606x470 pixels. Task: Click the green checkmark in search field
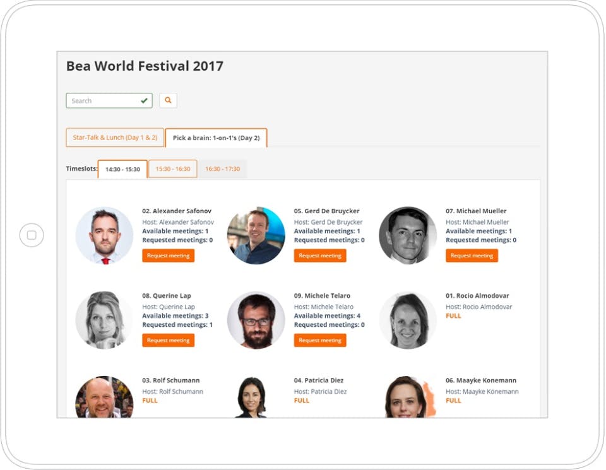click(x=145, y=101)
